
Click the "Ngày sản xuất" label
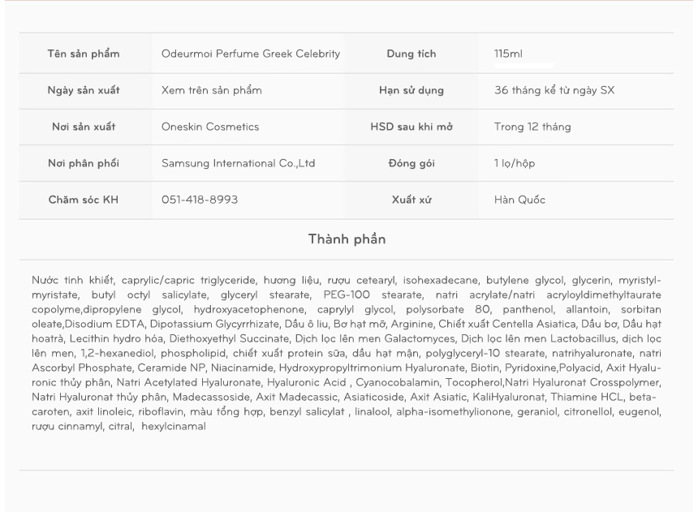click(x=84, y=91)
